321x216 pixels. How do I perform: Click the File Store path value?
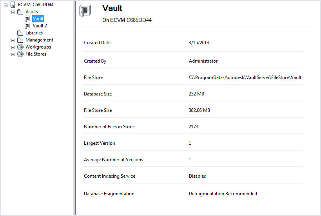245,77
